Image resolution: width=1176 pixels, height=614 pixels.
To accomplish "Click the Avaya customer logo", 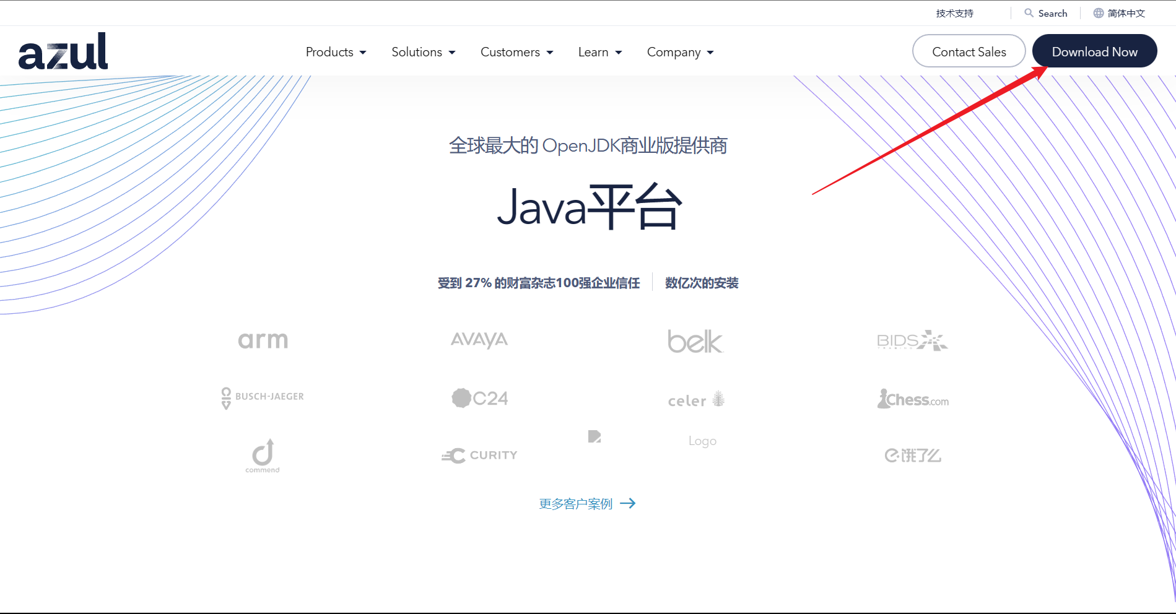I will (479, 340).
